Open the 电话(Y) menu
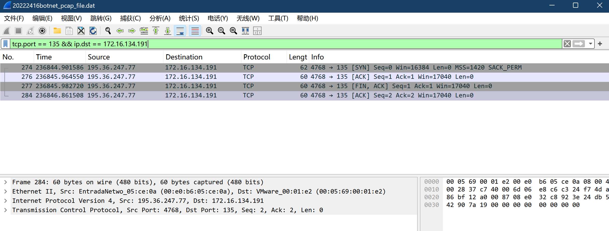Screen dimensions: 609x231 pos(218,18)
